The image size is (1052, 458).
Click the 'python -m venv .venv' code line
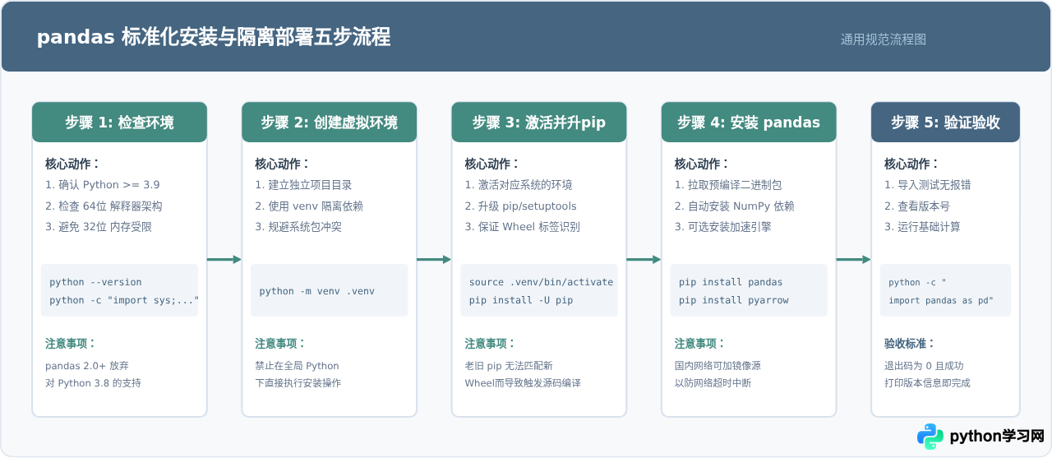(317, 291)
